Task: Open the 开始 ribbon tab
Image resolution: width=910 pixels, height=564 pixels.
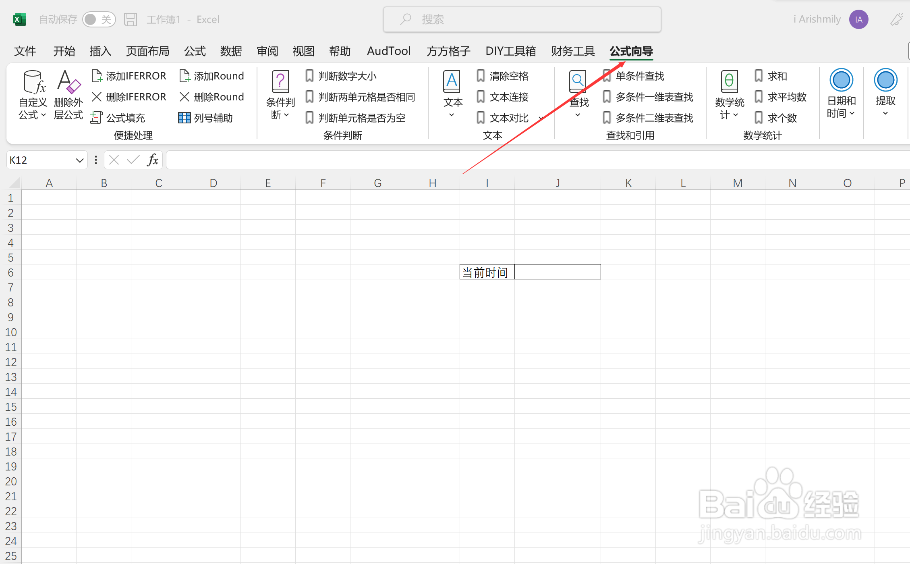Action: click(x=64, y=51)
